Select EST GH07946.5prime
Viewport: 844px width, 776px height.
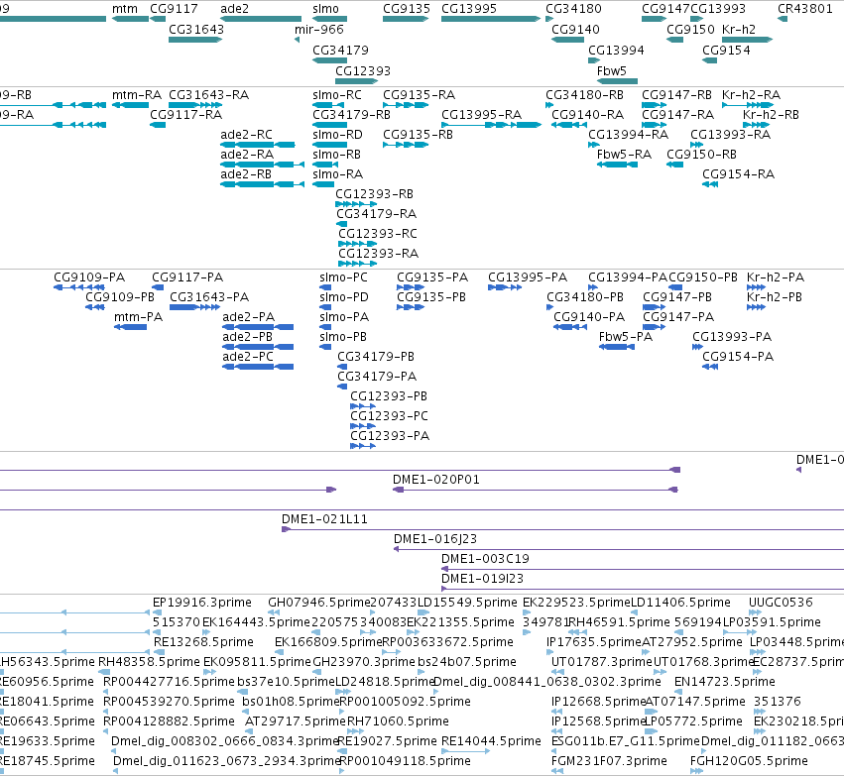click(274, 612)
